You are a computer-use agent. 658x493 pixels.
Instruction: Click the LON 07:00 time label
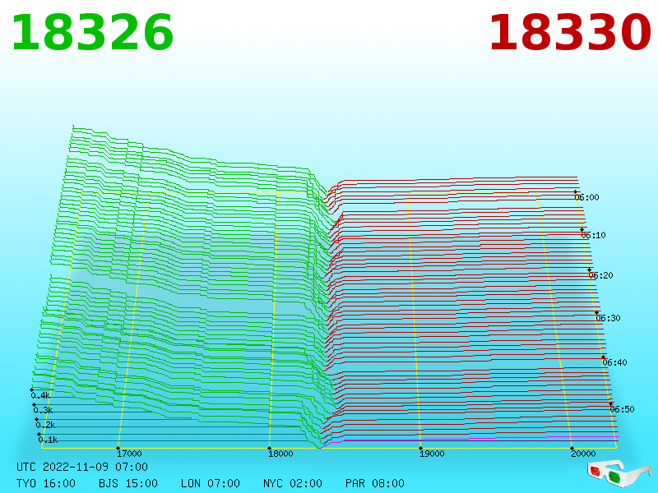point(211,483)
